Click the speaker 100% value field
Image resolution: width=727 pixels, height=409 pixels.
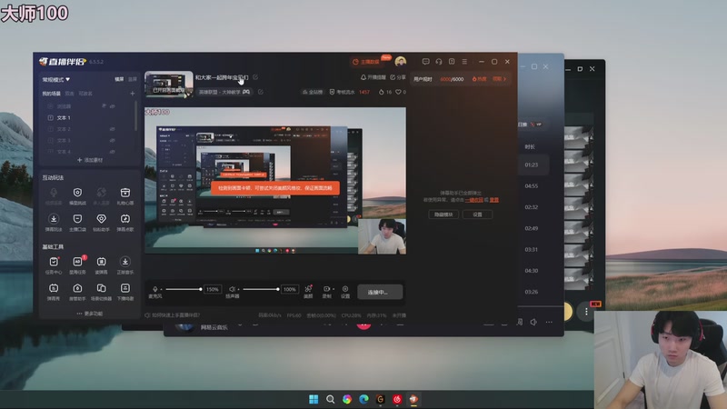click(290, 289)
